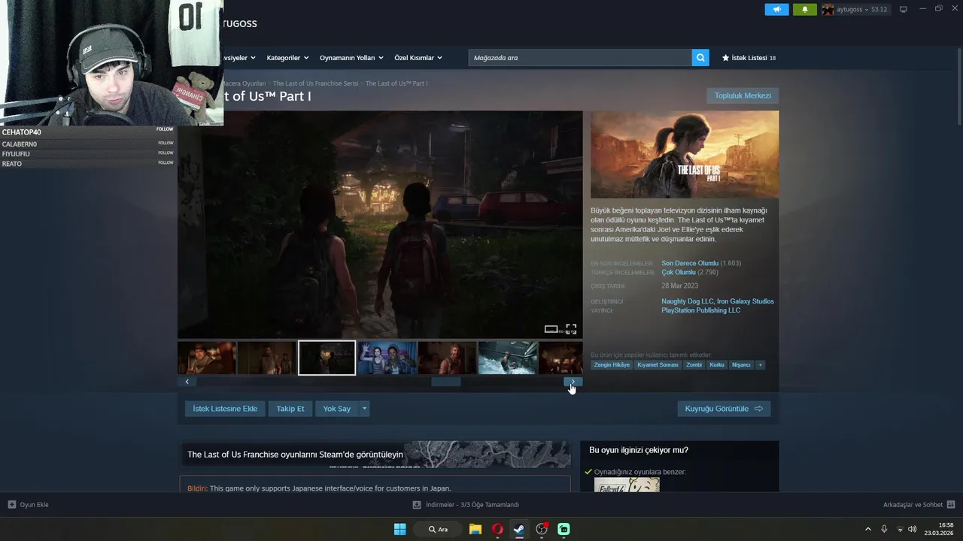Open the arrow dropdown beside Yok Say

(x=364, y=409)
